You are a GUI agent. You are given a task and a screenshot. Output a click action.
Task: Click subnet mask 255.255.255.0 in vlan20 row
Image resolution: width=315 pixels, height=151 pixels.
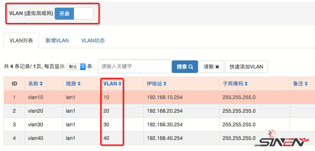click(239, 111)
